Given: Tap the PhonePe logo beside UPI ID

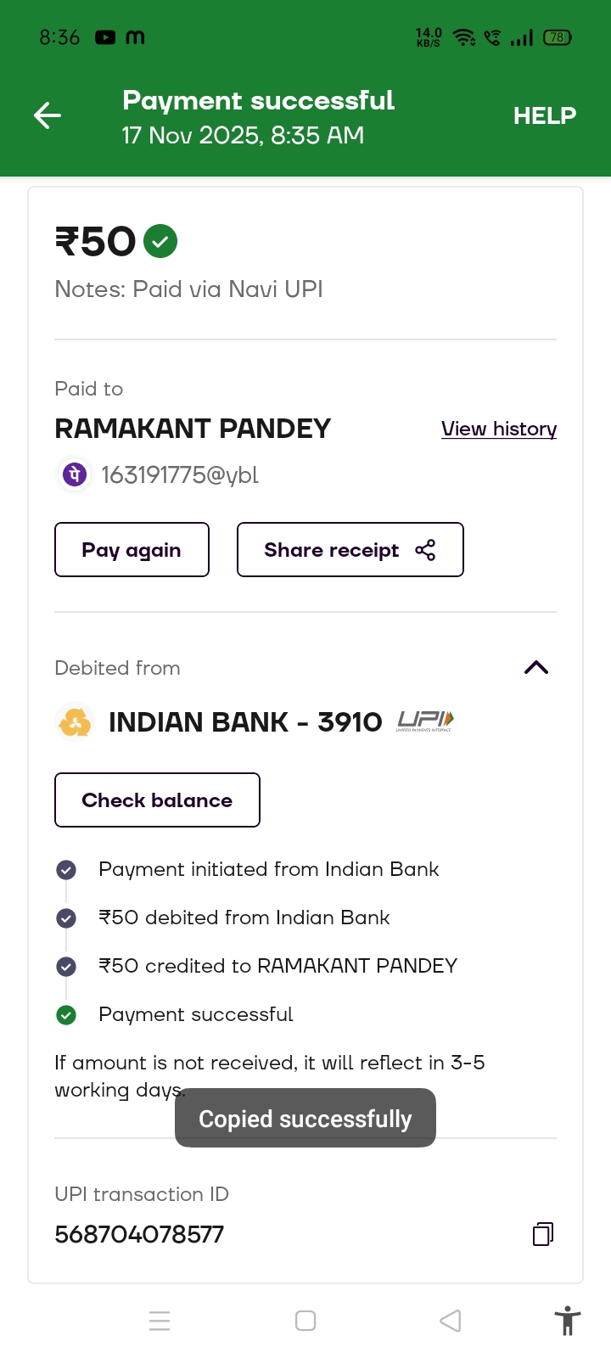Looking at the screenshot, I should pos(75,474).
